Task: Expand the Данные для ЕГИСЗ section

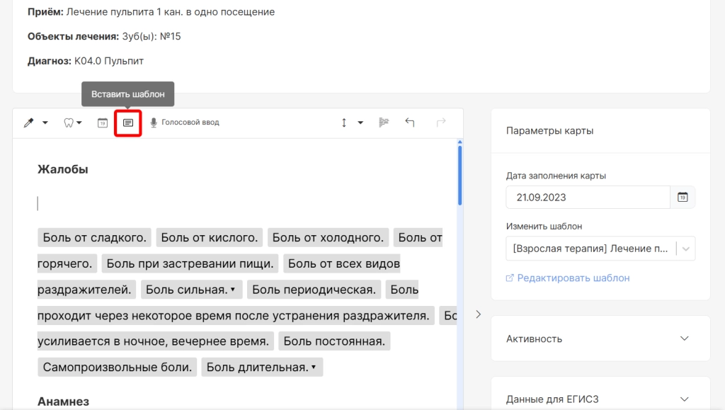Action: tap(600, 399)
